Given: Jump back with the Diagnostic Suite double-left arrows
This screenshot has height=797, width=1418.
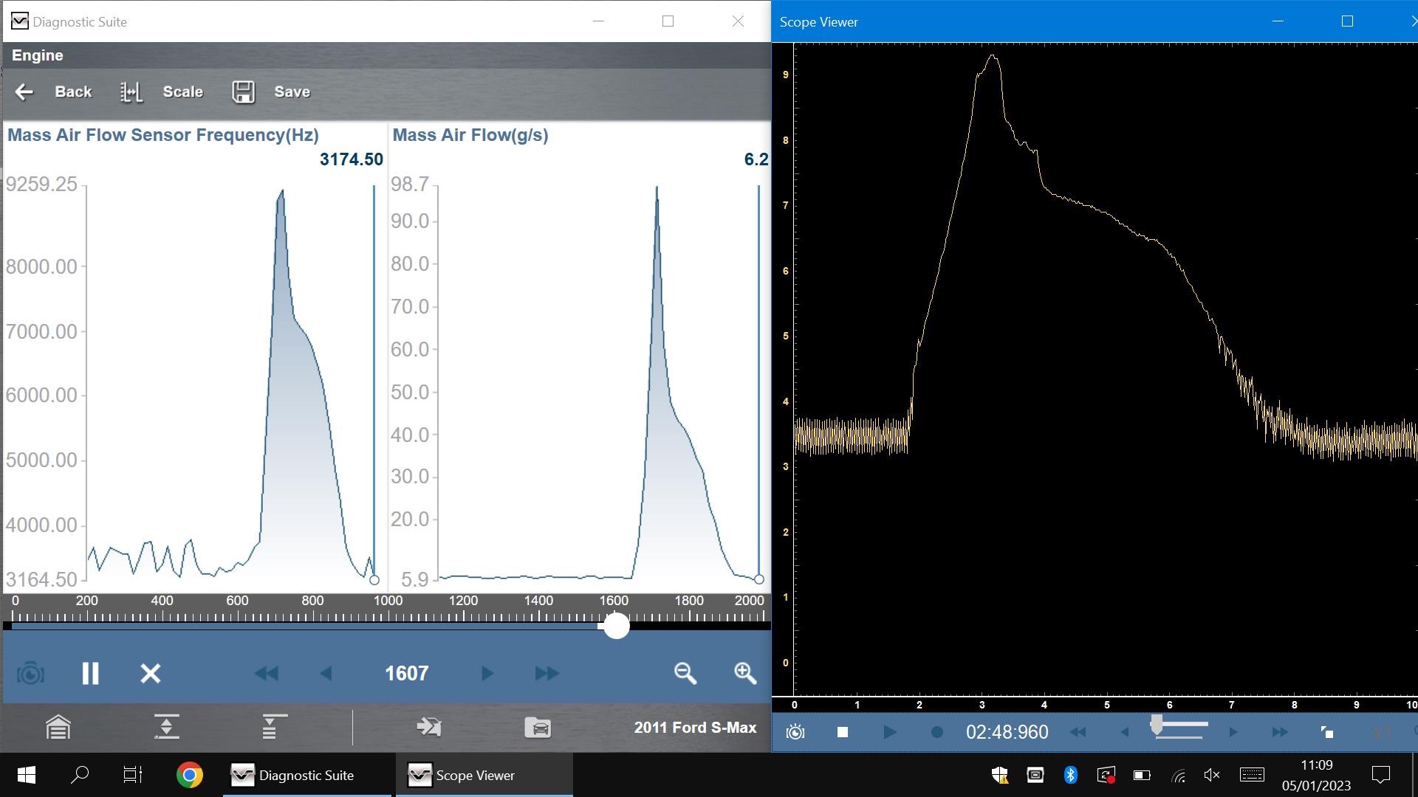Looking at the screenshot, I should (x=266, y=673).
